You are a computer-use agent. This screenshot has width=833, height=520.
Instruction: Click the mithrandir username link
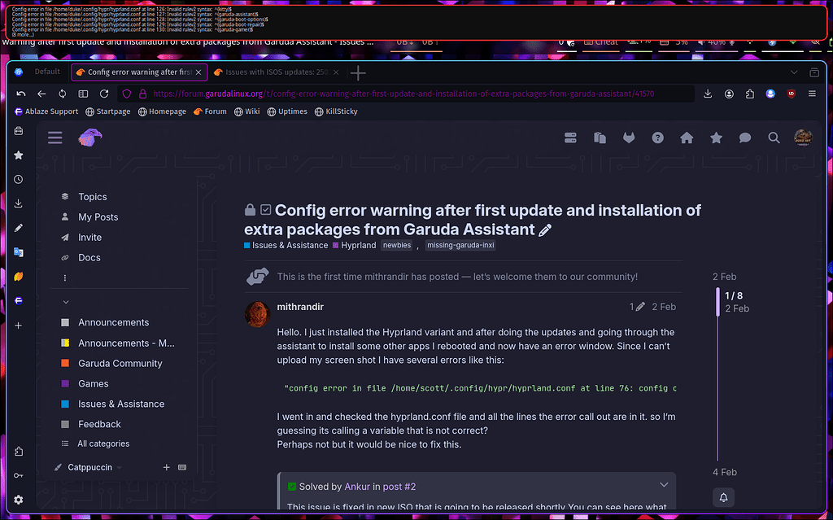pos(301,307)
